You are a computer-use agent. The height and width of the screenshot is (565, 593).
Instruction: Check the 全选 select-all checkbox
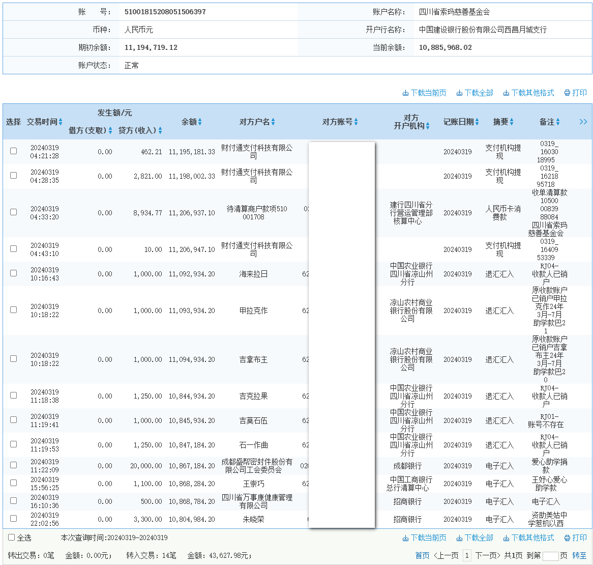tap(11, 538)
